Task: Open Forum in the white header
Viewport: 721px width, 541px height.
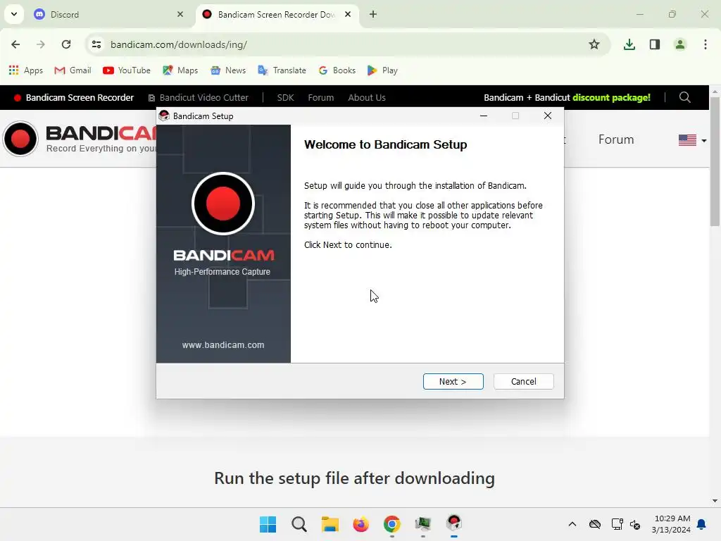Action: (x=616, y=139)
